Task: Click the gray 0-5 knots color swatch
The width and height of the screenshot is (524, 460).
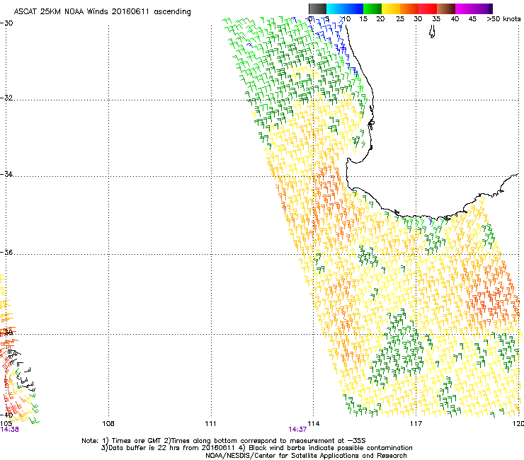Action: [317, 8]
